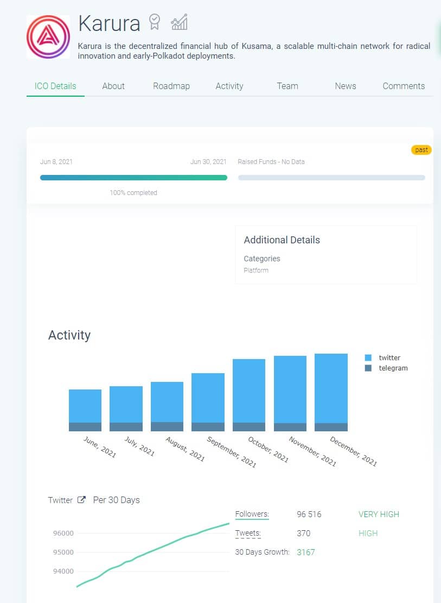The height and width of the screenshot is (603, 441).
Task: Open Twitter external link icon
Action: click(x=81, y=500)
